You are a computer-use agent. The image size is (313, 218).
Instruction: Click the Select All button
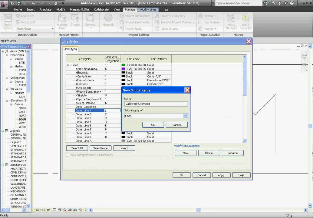pyautogui.click(x=77, y=148)
